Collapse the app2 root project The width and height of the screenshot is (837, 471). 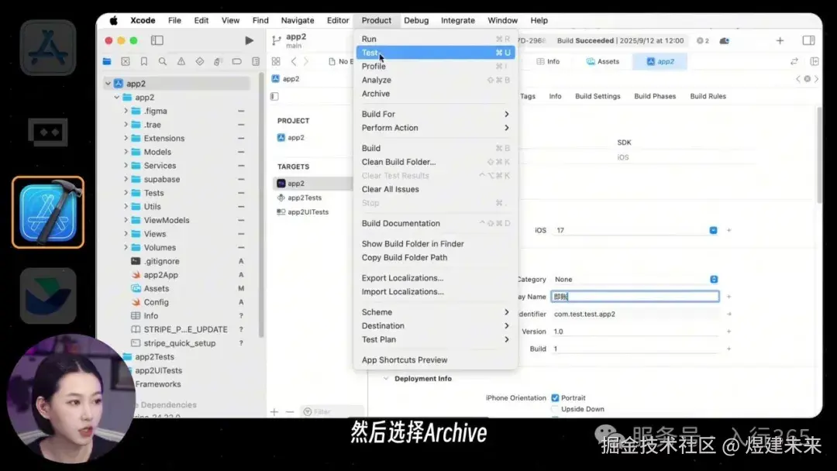click(108, 84)
